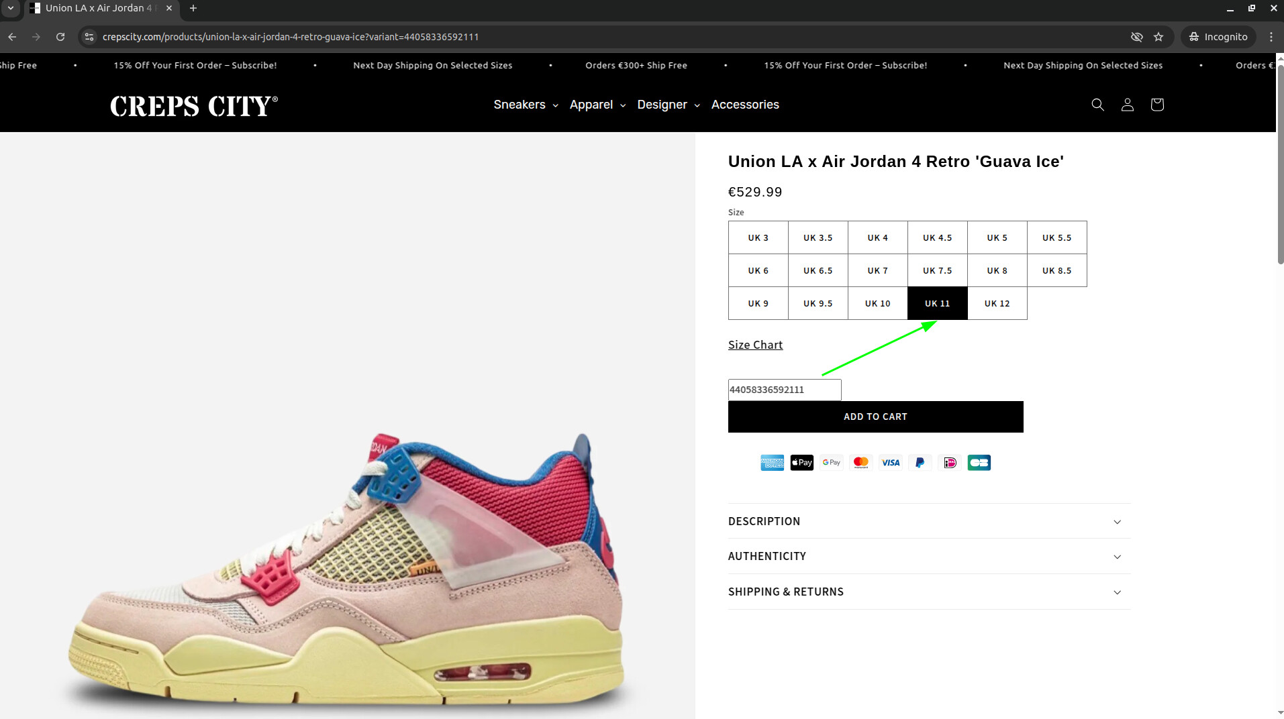Viewport: 1284px width, 719px height.
Task: Select size UK 4
Action: pos(877,237)
